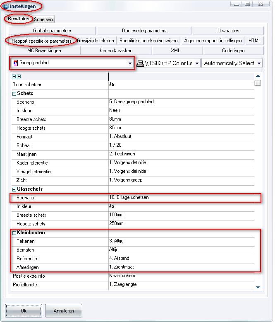This screenshot has width=275, height=322.
Task: Open the Doorsnede parameters tab
Action: tap(144, 31)
